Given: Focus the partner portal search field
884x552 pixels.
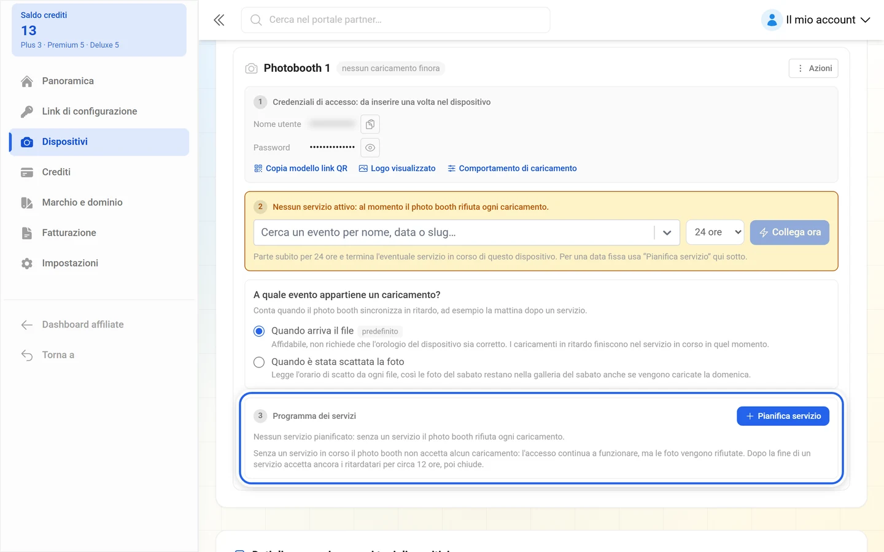Looking at the screenshot, I should (395, 20).
